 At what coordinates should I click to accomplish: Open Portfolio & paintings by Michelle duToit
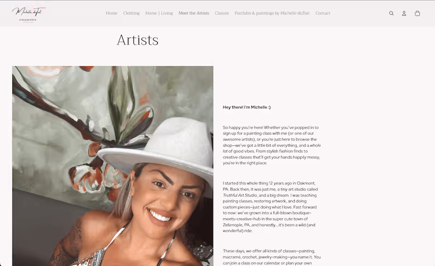tap(272, 13)
